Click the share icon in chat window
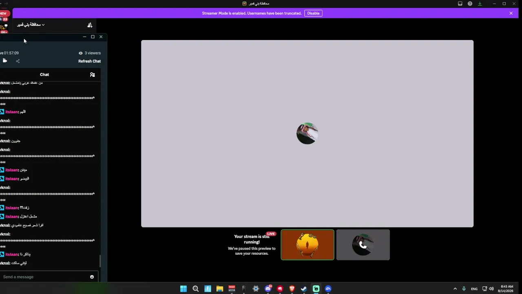522x294 pixels. point(18,61)
